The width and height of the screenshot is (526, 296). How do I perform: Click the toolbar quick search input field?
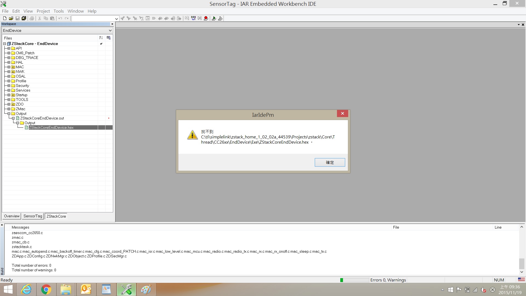[93, 19]
